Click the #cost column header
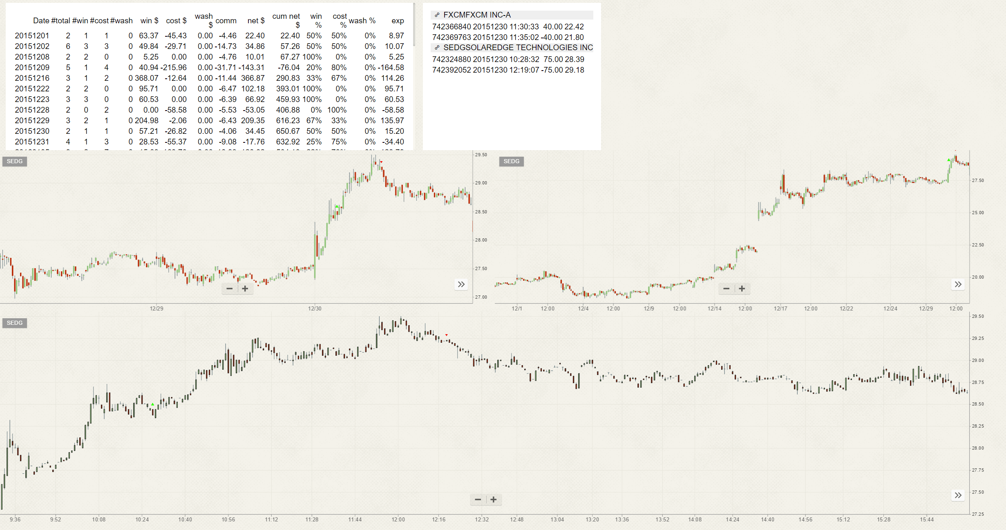The width and height of the screenshot is (1006, 530). click(x=99, y=20)
